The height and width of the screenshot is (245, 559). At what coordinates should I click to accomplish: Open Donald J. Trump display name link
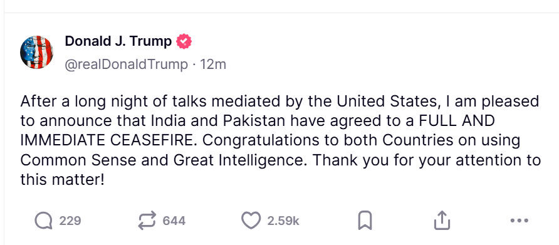point(118,42)
